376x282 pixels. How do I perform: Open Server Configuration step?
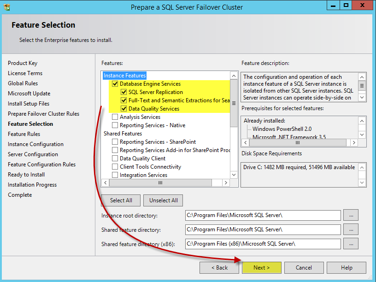pyautogui.click(x=33, y=154)
